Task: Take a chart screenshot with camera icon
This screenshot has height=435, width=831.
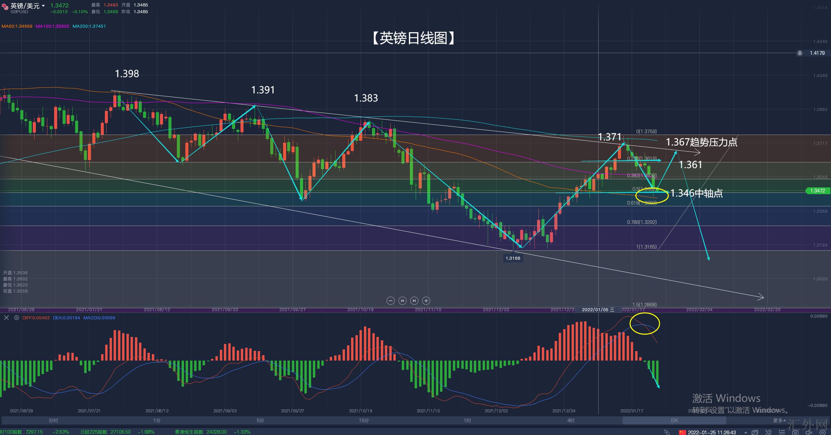Action: click(x=795, y=433)
